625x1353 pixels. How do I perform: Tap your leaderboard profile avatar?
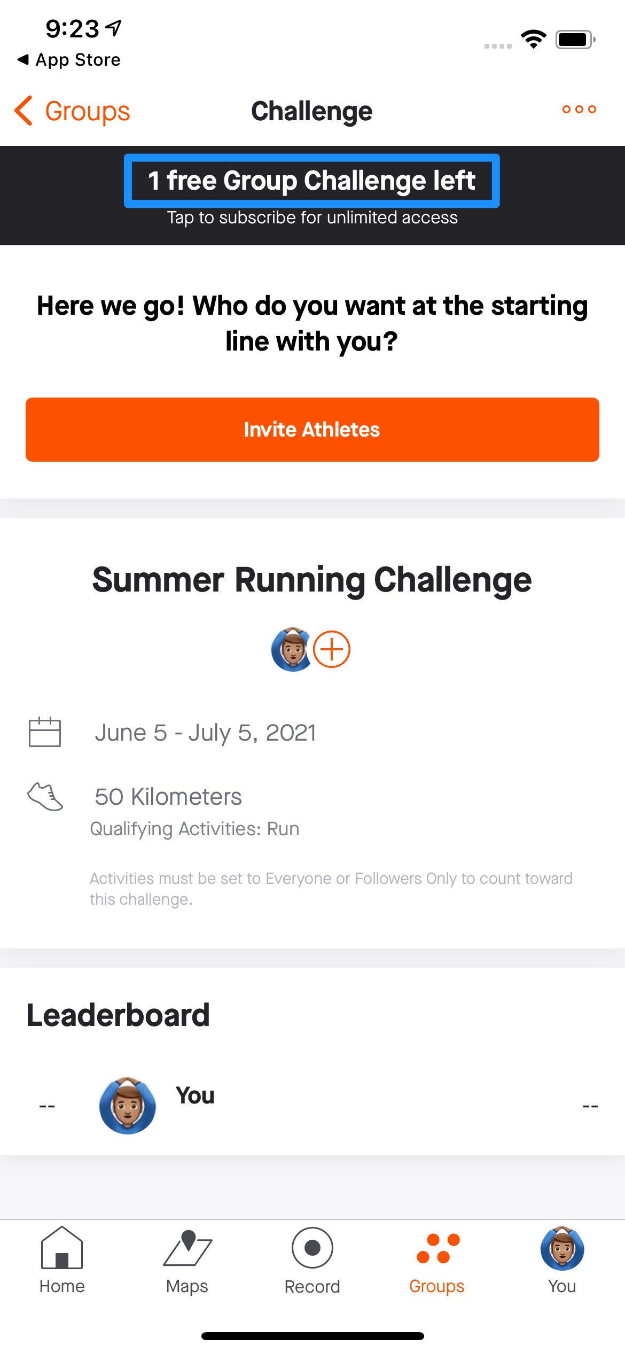coord(127,1105)
